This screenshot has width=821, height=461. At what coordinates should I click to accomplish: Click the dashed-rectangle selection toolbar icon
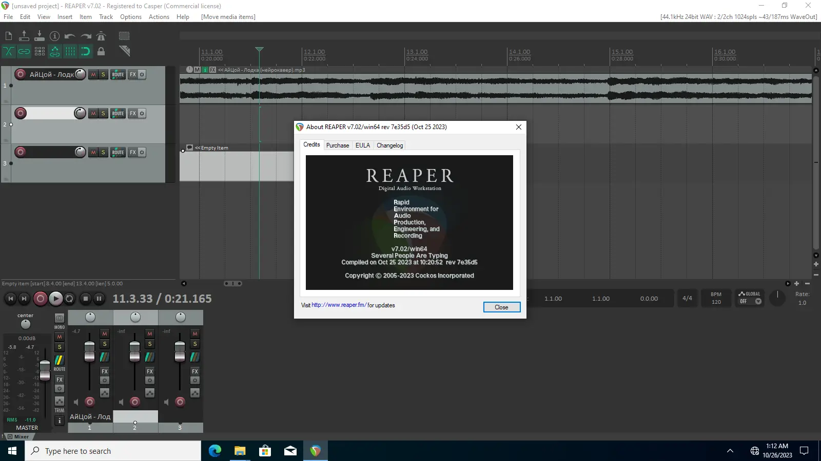pyautogui.click(x=124, y=36)
